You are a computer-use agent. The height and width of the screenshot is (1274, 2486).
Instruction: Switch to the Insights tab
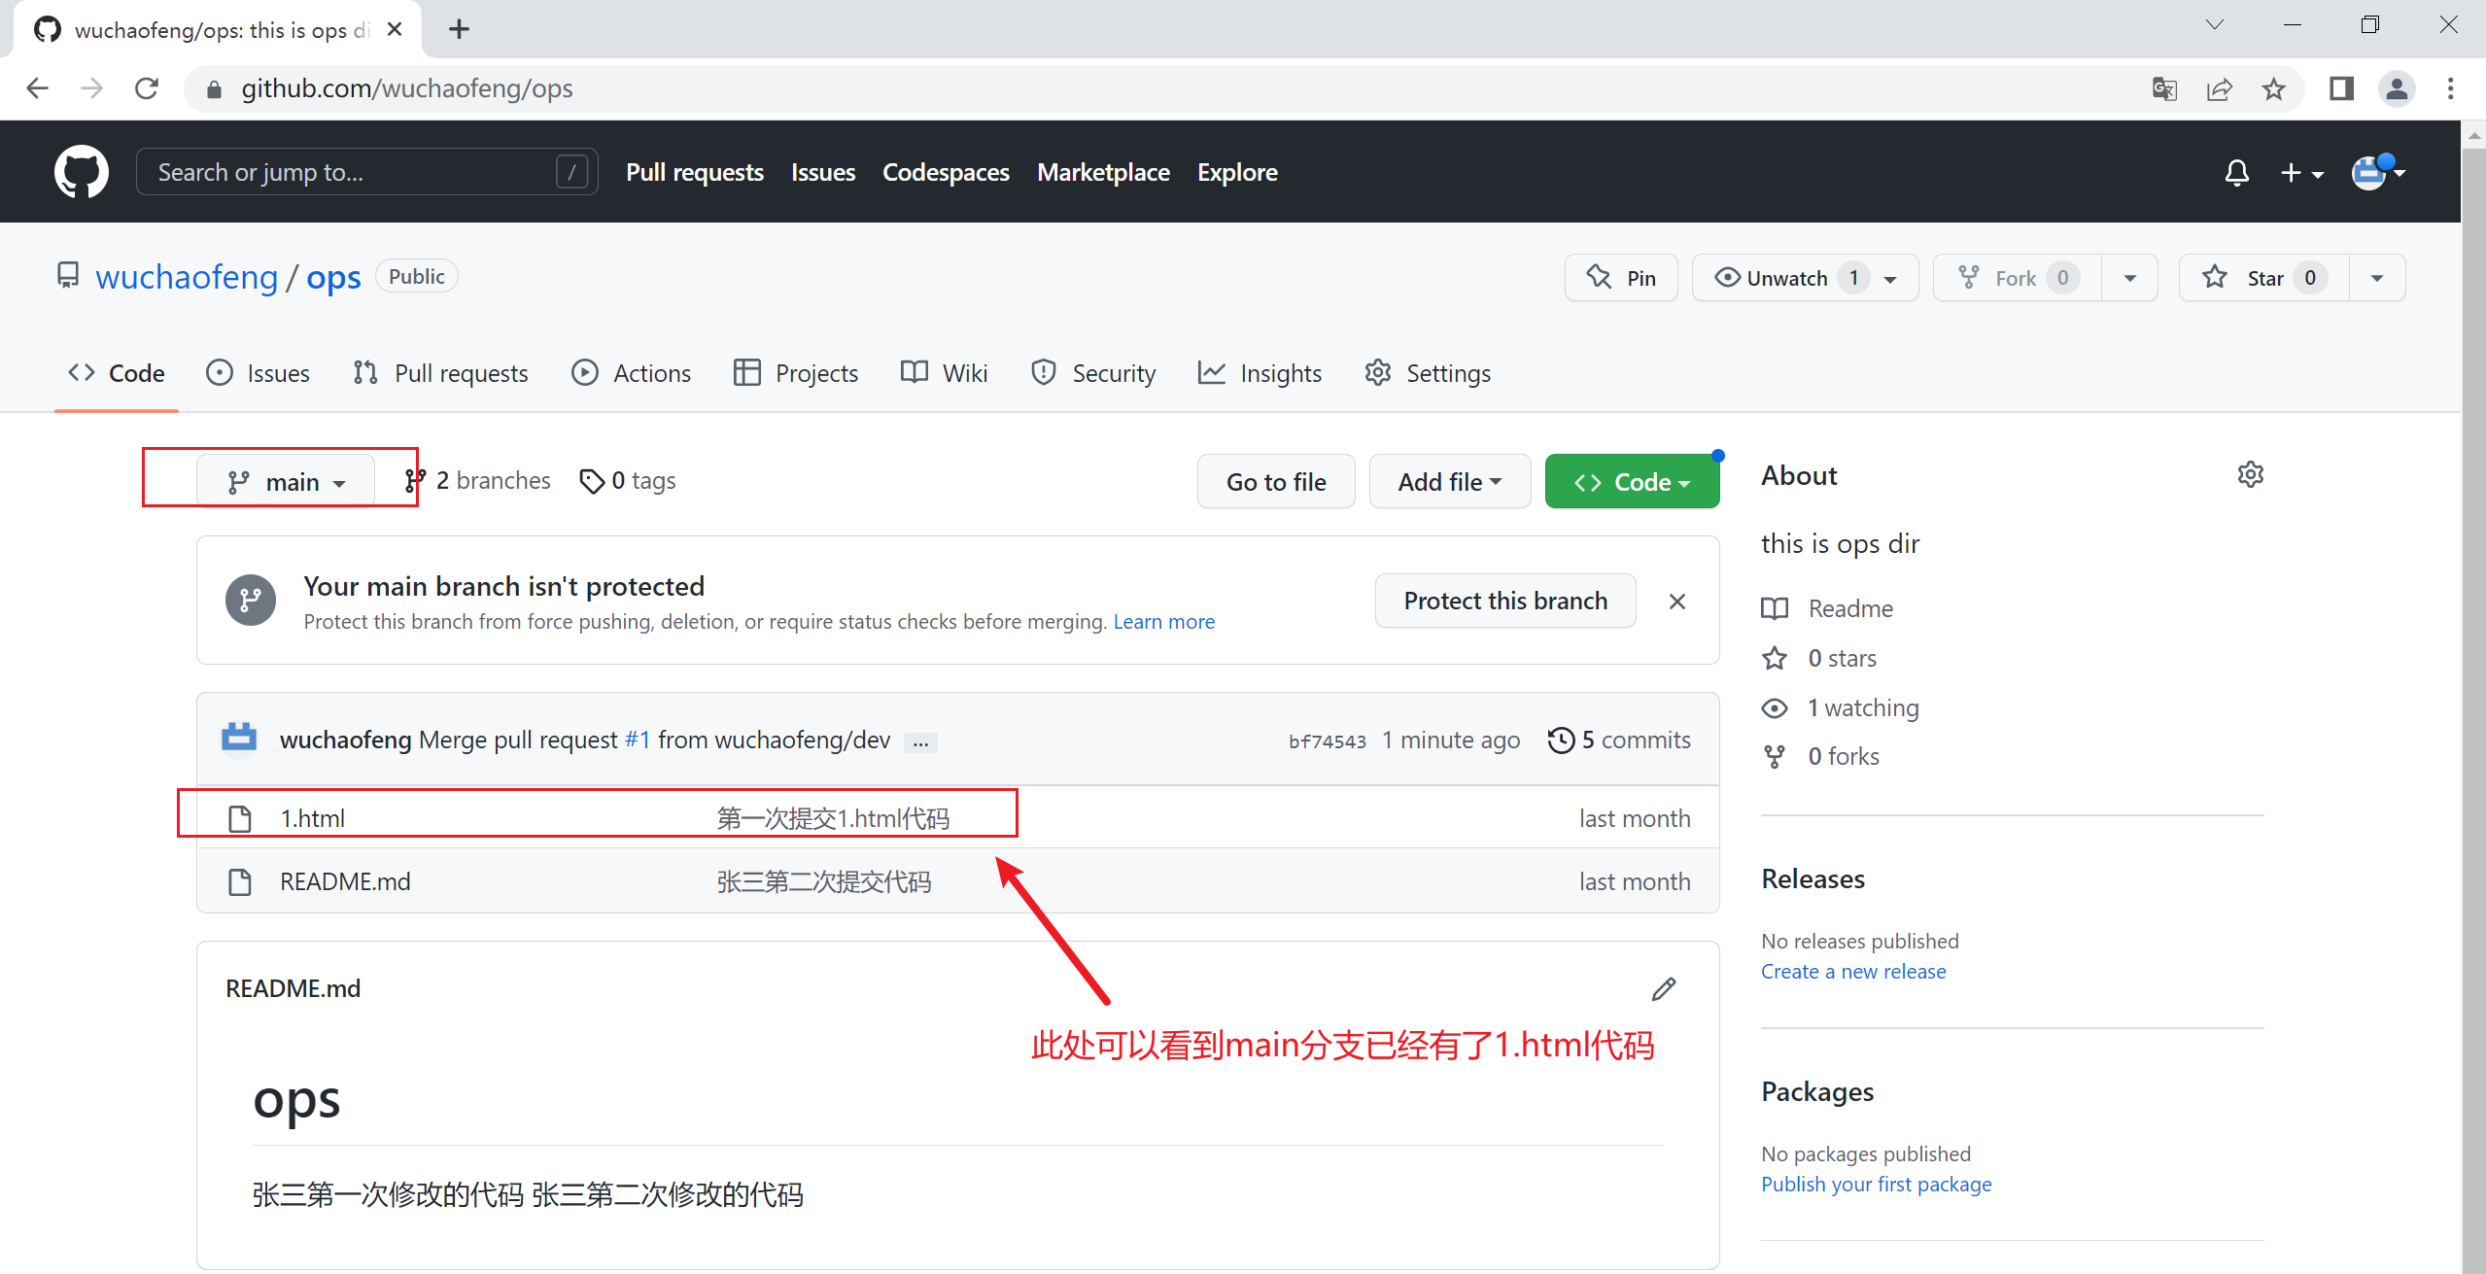[x=1260, y=373]
